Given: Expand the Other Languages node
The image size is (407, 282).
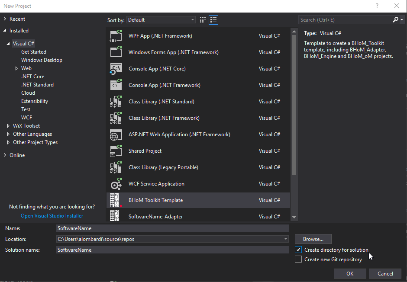Looking at the screenshot, I should click(8, 134).
